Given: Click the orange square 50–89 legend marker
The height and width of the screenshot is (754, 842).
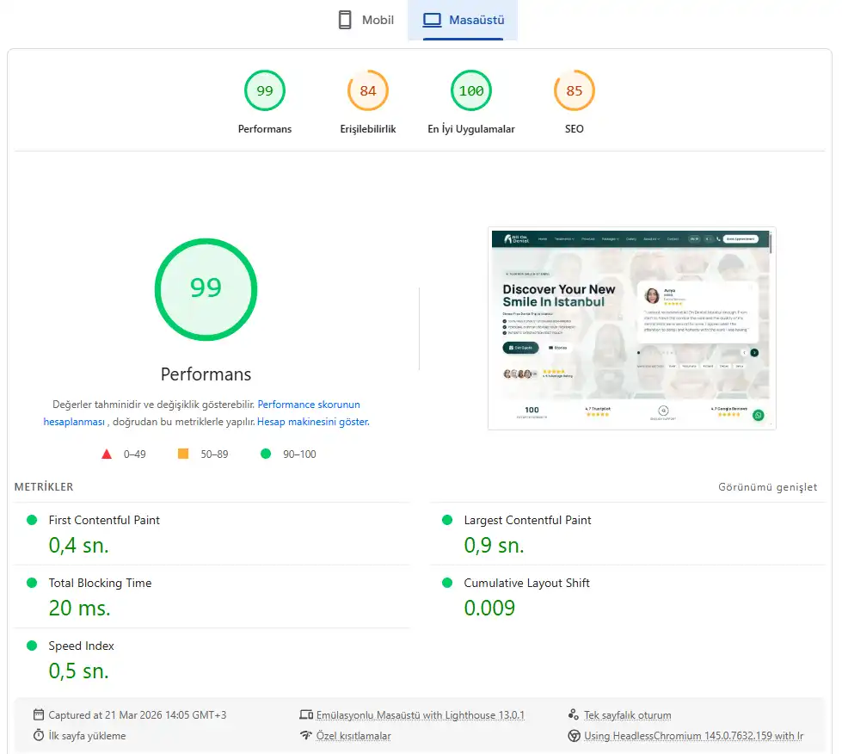Looking at the screenshot, I should click(x=182, y=454).
